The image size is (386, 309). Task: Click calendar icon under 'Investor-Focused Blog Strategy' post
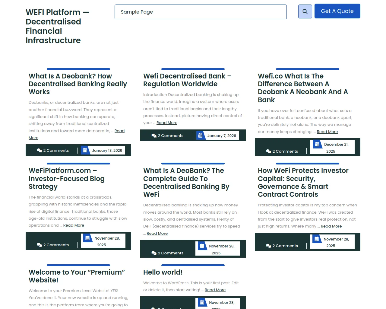pyautogui.click(x=87, y=238)
